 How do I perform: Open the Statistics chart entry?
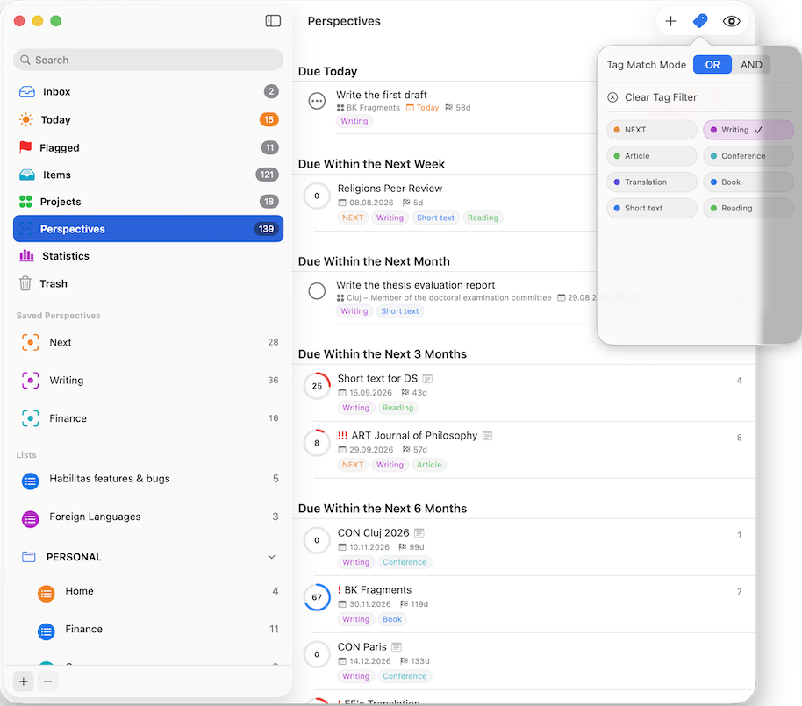[x=148, y=256]
